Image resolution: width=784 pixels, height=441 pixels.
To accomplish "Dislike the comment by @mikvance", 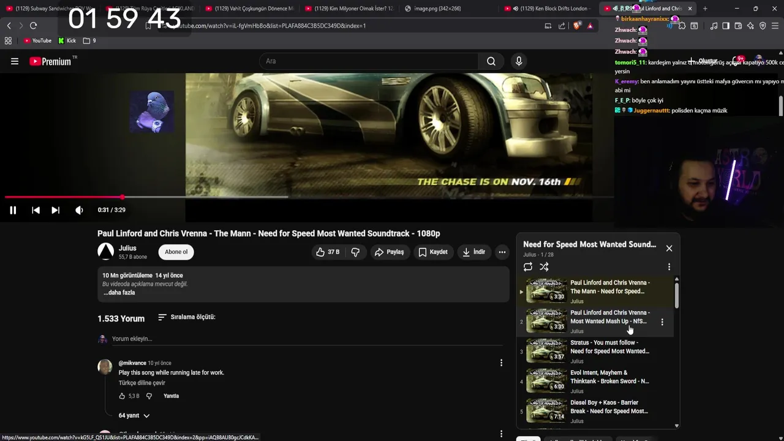I will (149, 396).
